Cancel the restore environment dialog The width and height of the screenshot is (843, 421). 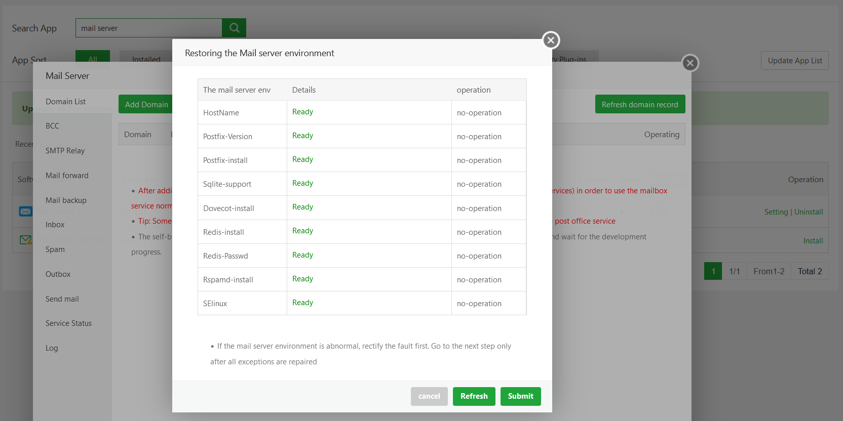(x=429, y=396)
